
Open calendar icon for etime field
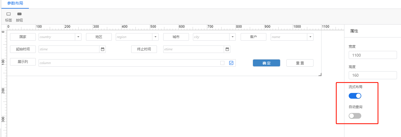227,49
